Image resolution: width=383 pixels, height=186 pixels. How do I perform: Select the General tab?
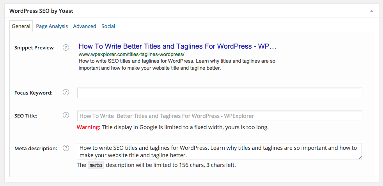click(21, 26)
